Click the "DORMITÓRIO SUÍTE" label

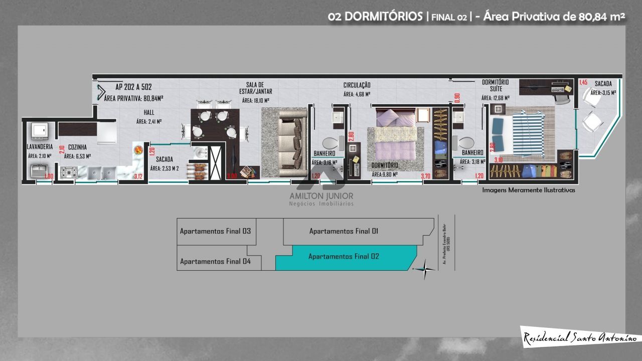[496, 85]
